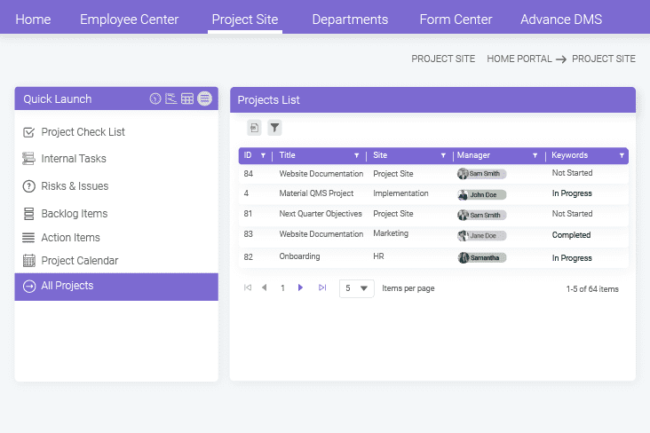Open the Departments tab
650x433 pixels.
350,20
